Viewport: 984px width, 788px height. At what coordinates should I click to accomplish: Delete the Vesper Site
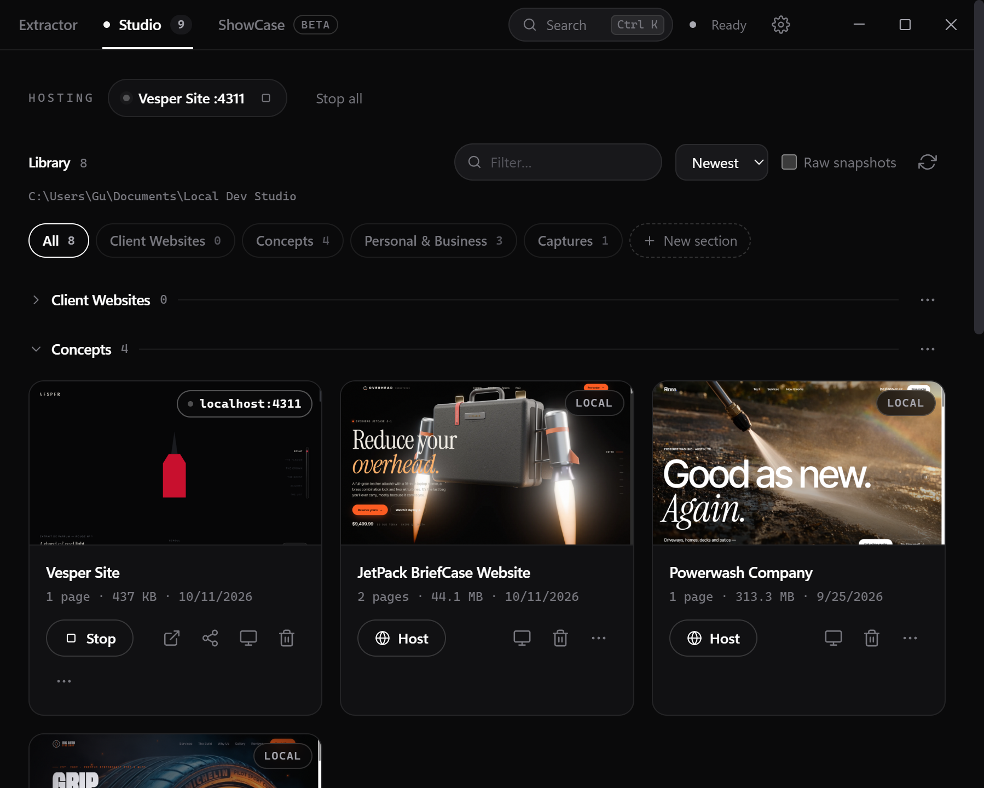coord(287,638)
